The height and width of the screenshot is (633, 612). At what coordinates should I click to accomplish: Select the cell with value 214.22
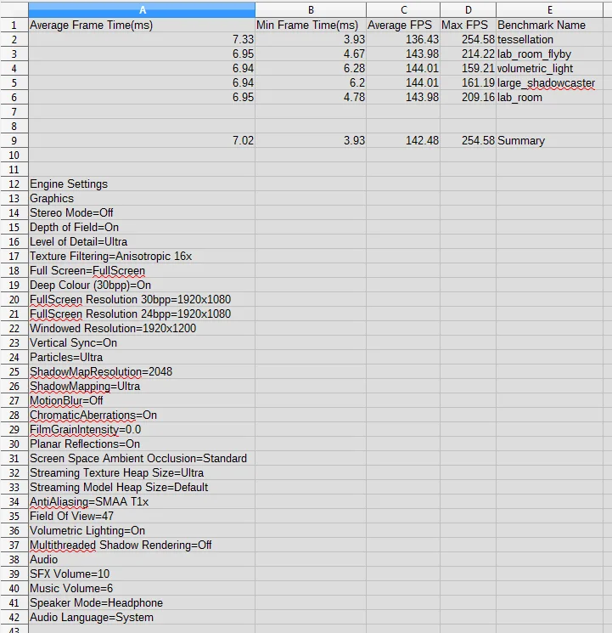[x=468, y=54]
